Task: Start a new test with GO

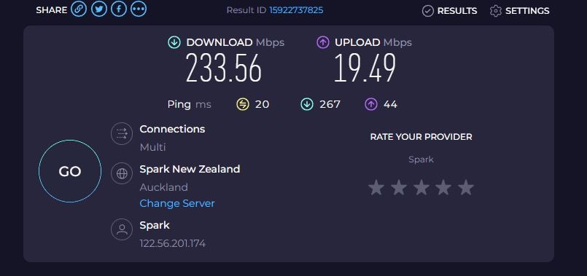Action: point(70,171)
